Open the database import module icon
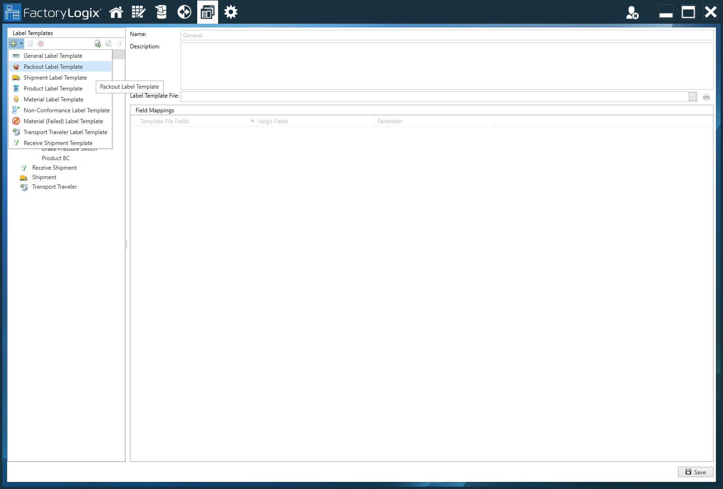The width and height of the screenshot is (723, 489). point(161,12)
